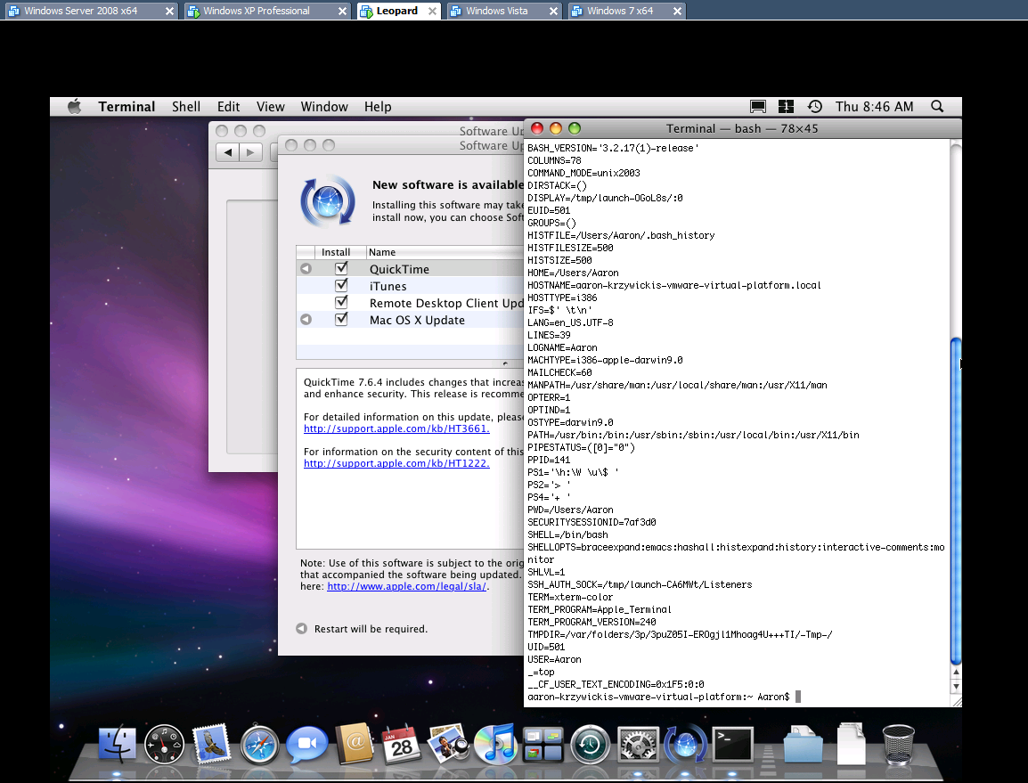Open Time Machine in the Dock
The width and height of the screenshot is (1028, 783).
(x=590, y=745)
